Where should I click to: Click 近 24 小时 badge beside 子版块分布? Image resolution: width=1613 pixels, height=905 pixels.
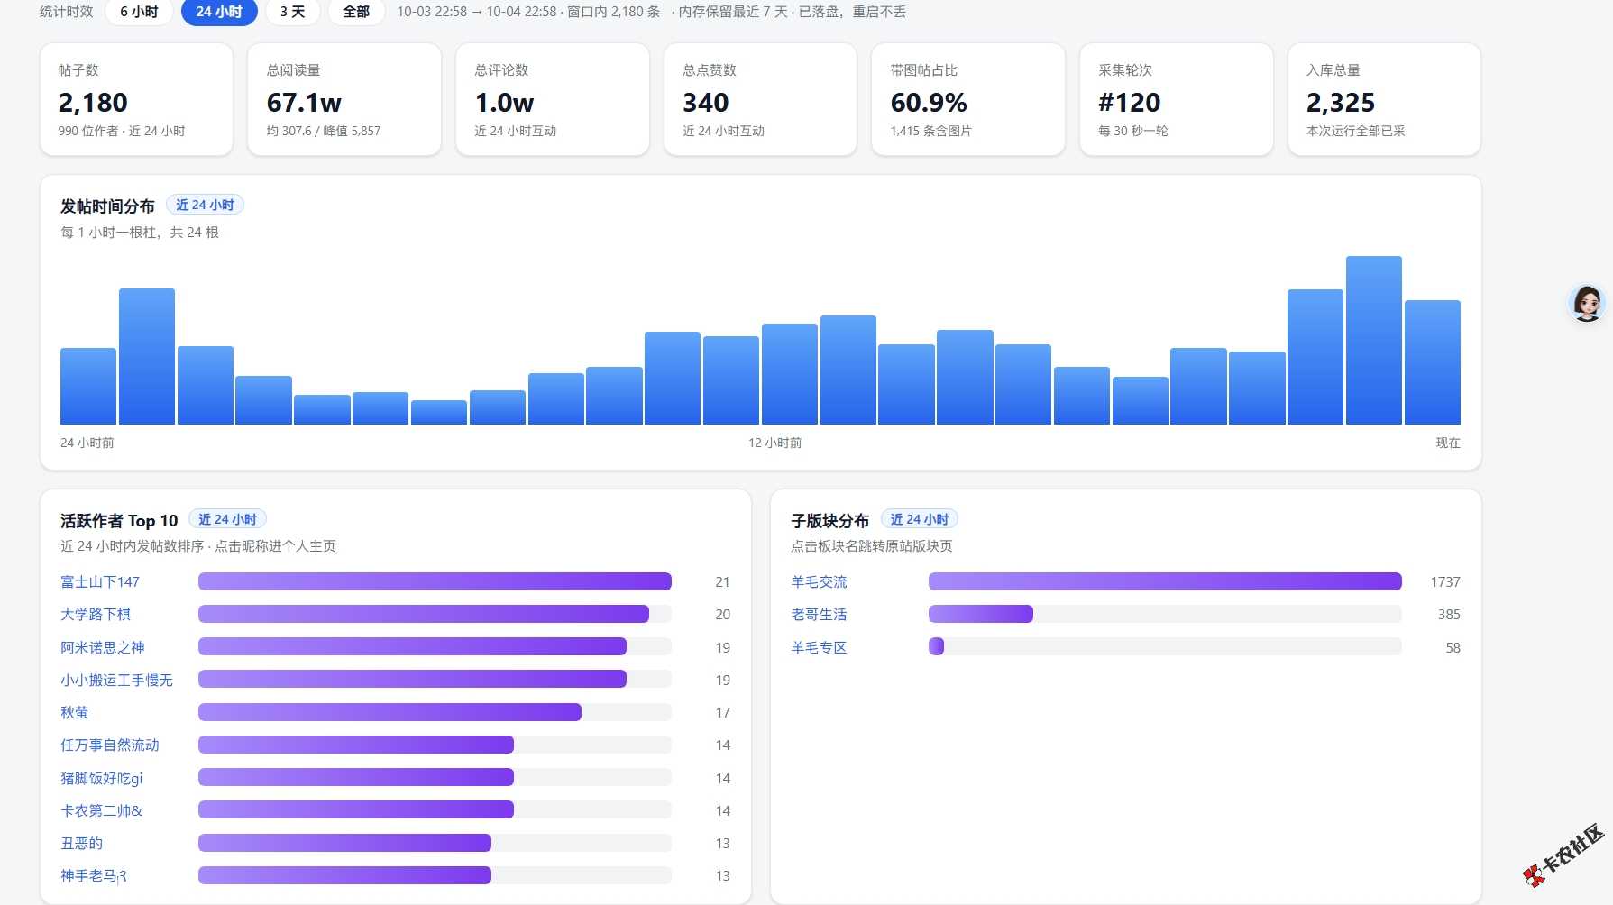tap(920, 520)
